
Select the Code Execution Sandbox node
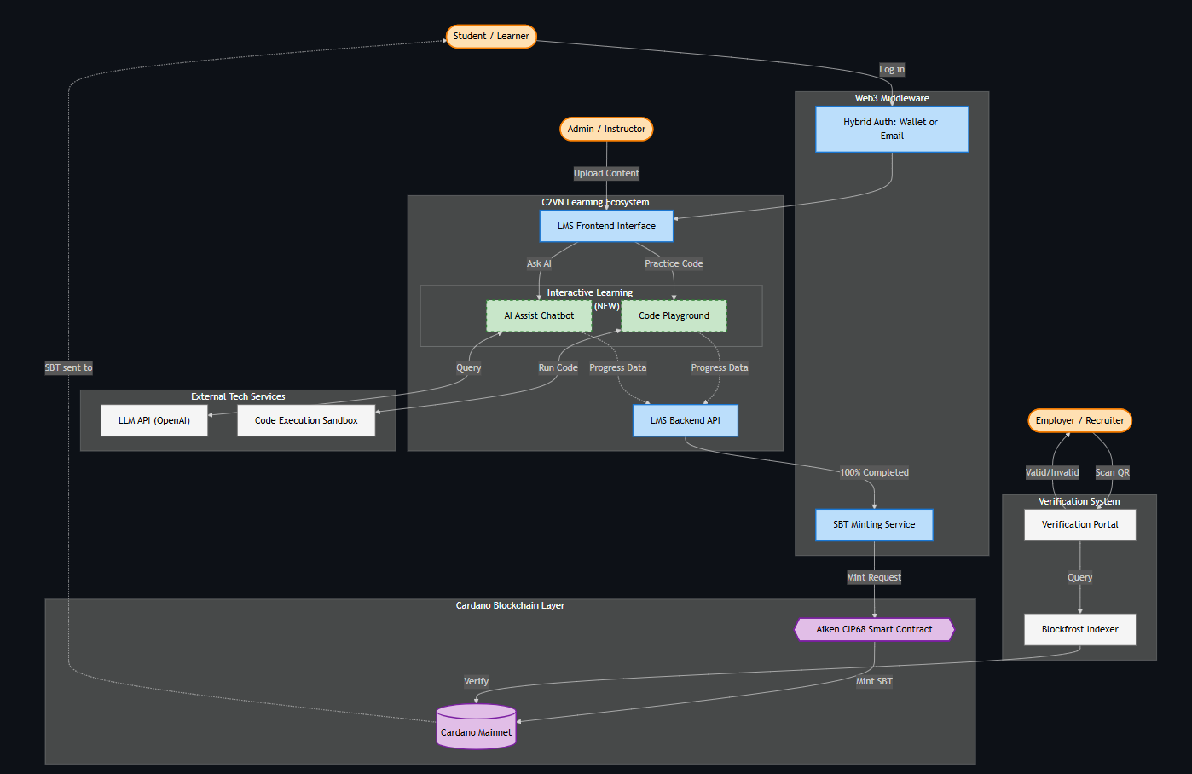(x=306, y=421)
